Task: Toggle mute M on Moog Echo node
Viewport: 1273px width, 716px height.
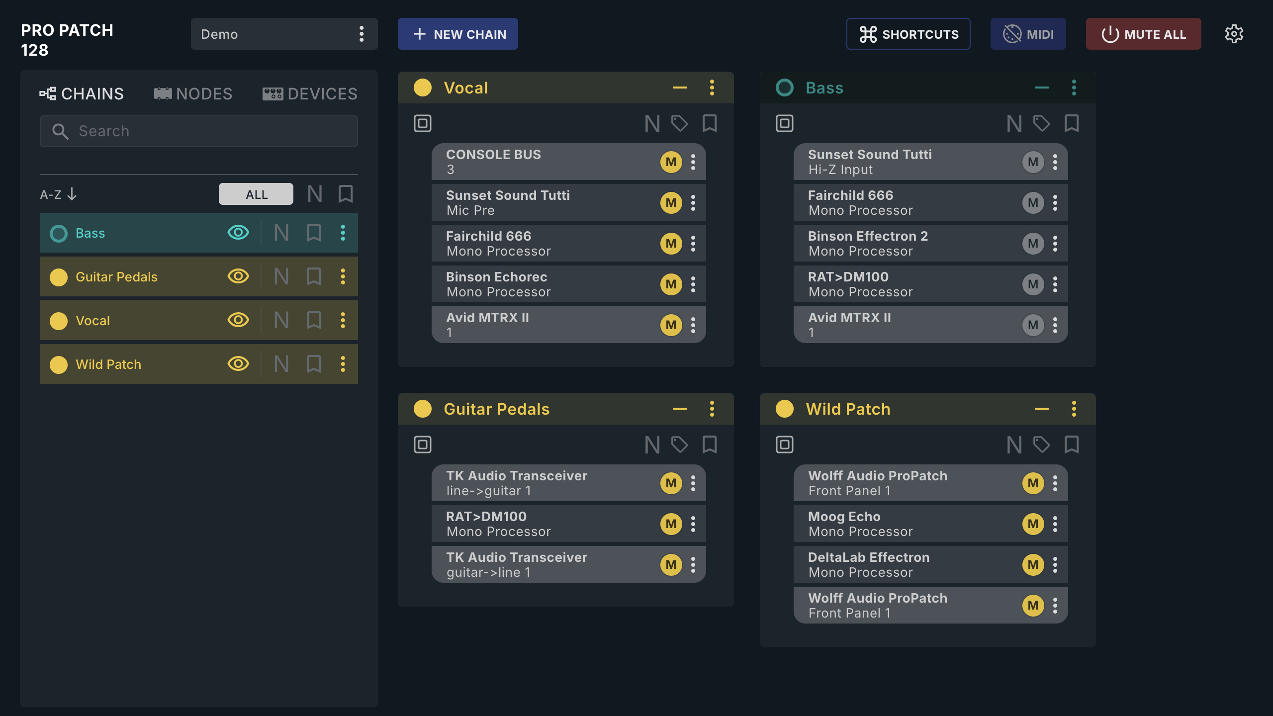Action: [x=1033, y=524]
